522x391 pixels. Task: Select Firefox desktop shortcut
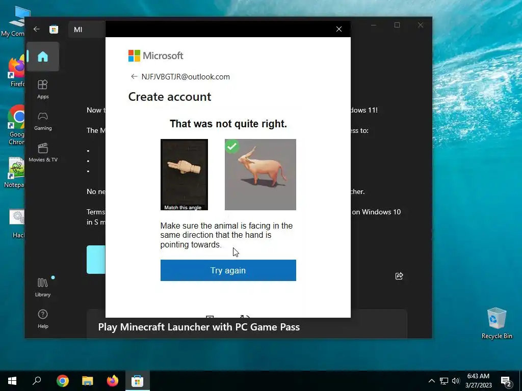(x=16, y=71)
